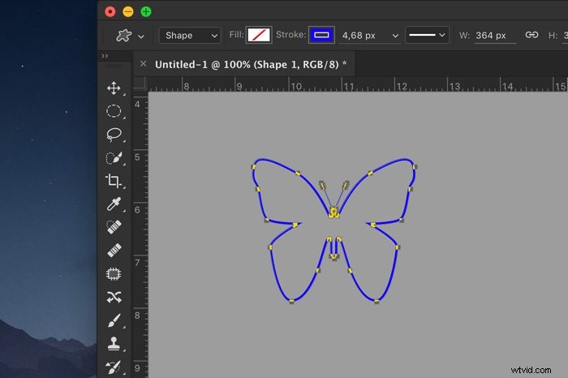Image resolution: width=568 pixels, height=378 pixels.
Task: Select the Healing Brush bandage tool
Action: pos(114,251)
